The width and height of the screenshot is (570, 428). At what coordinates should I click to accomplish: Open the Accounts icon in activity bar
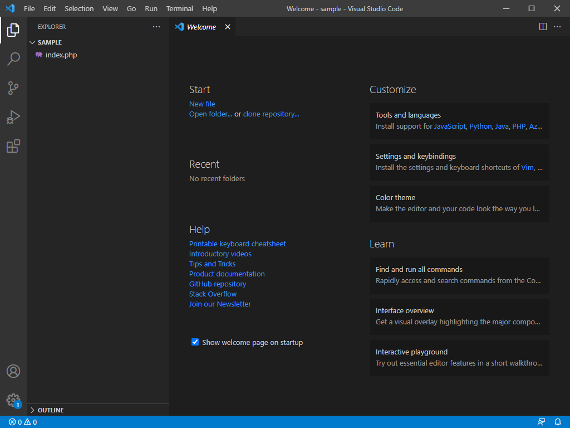tap(13, 371)
